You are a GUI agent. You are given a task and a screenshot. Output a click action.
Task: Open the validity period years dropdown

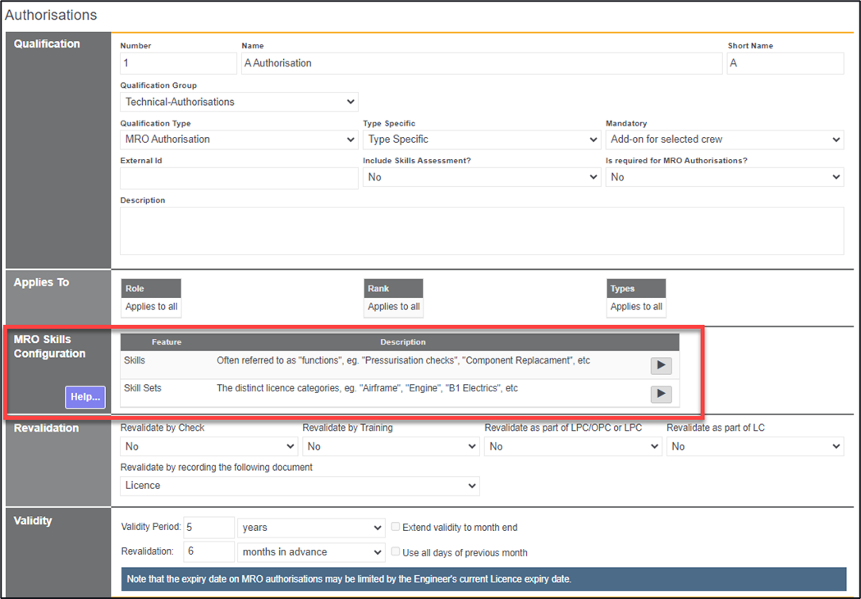click(310, 528)
